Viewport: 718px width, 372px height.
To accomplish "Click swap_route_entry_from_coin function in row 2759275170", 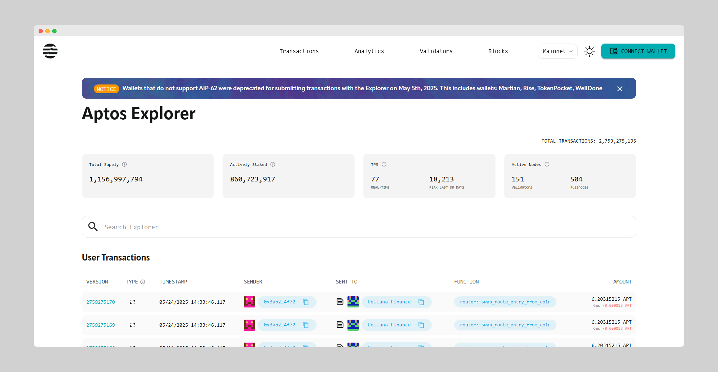I will point(505,302).
